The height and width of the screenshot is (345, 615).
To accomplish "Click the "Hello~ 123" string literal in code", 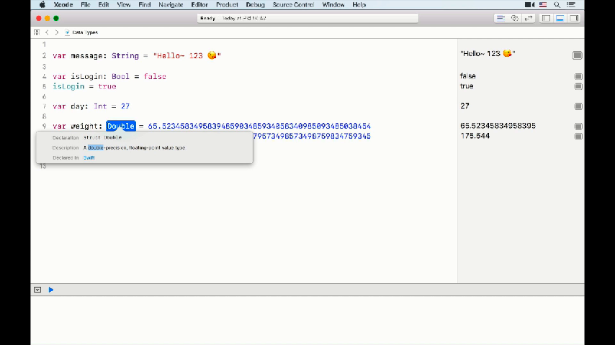I will click(x=187, y=55).
